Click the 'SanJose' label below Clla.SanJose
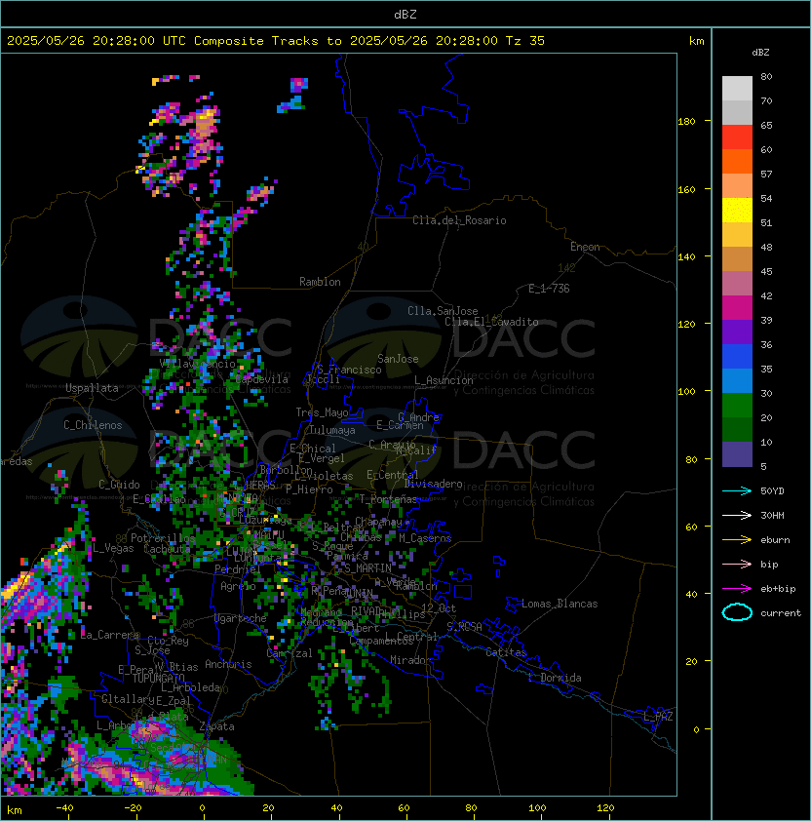Viewport: 811px width, 821px height. pyautogui.click(x=398, y=359)
